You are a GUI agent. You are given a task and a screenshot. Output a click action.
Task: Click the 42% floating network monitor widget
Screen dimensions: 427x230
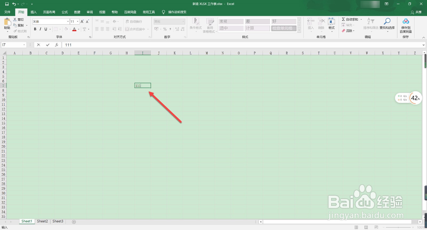tap(408, 98)
